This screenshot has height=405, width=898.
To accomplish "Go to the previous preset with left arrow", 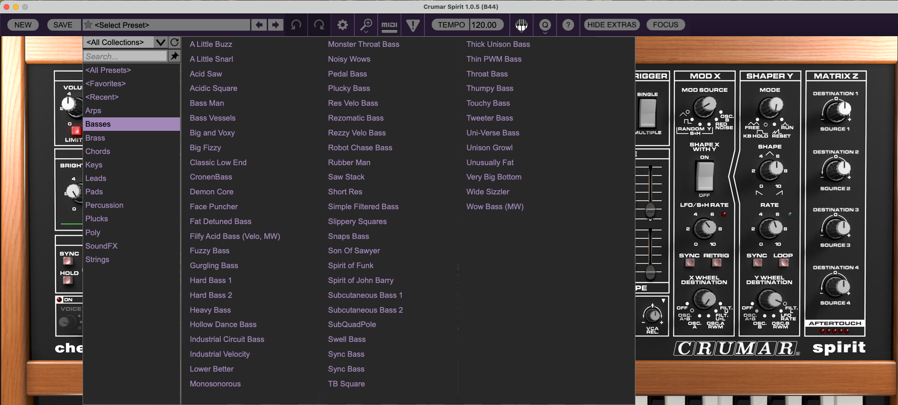I will pos(259,25).
